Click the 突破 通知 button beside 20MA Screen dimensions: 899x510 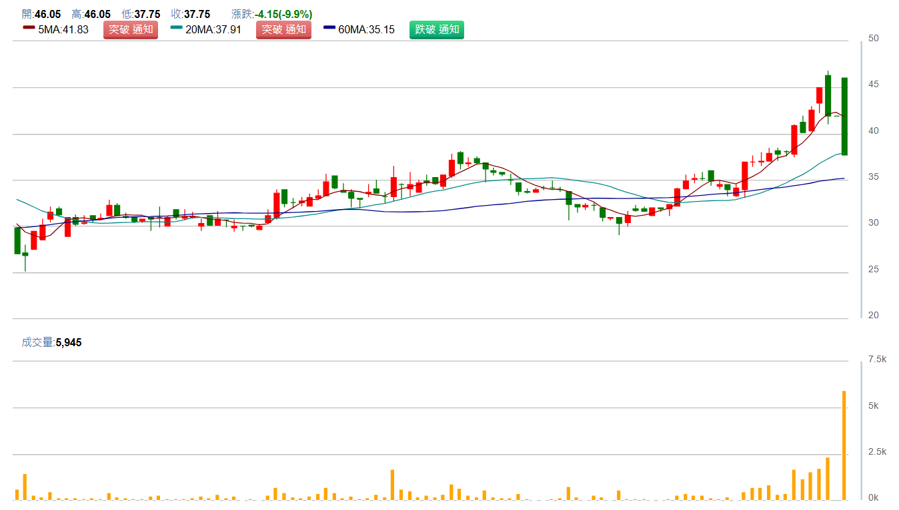(x=283, y=29)
